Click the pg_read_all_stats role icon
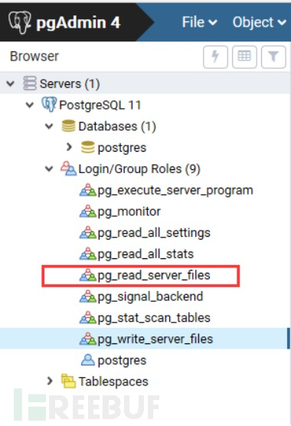 click(87, 254)
